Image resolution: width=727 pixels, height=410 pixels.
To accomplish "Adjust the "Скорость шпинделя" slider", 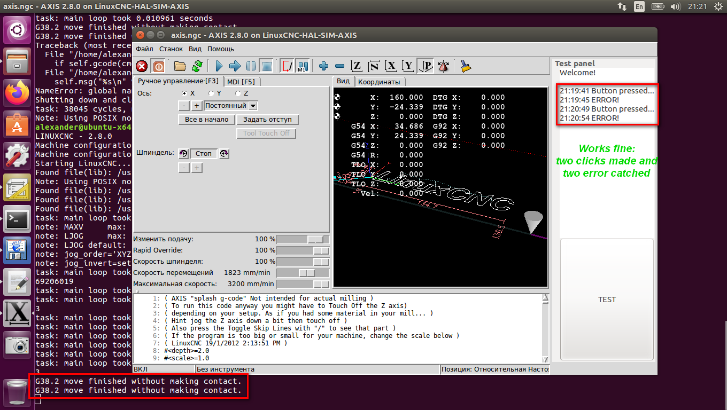I will (303, 262).
